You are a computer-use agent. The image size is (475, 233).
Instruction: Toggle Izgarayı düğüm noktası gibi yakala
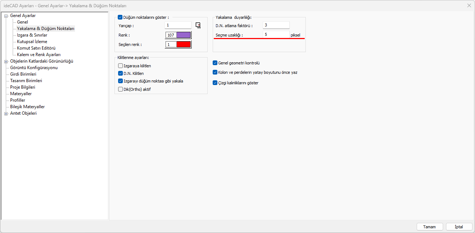click(121, 81)
